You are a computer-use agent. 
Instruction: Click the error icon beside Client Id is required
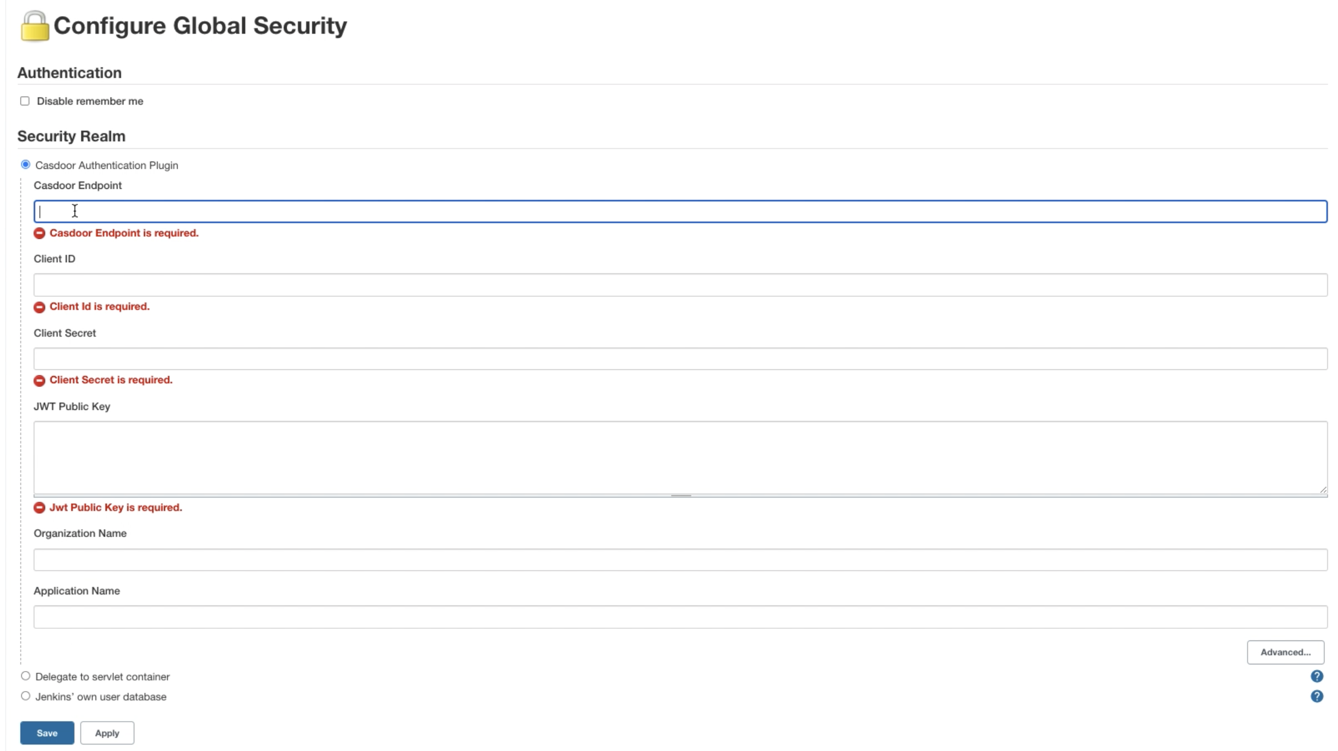[x=39, y=307]
